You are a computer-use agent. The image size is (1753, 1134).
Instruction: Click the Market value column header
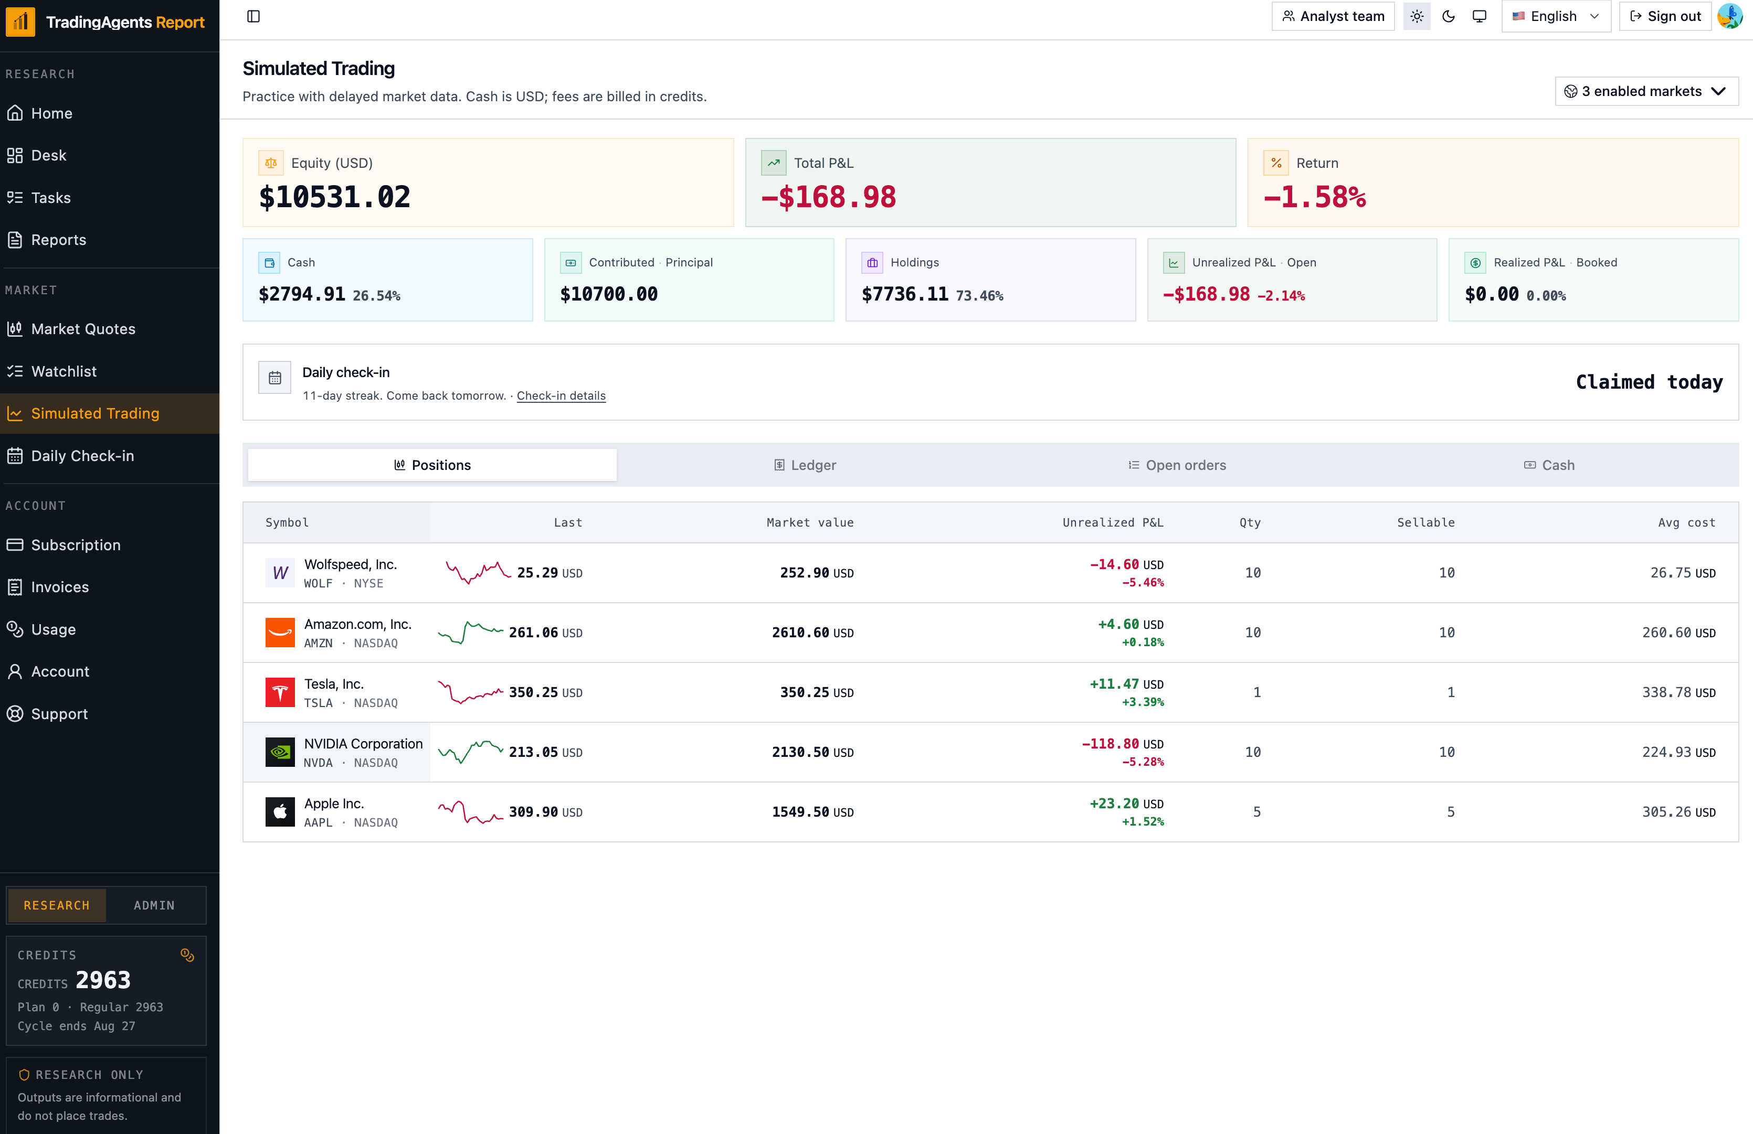point(809,522)
